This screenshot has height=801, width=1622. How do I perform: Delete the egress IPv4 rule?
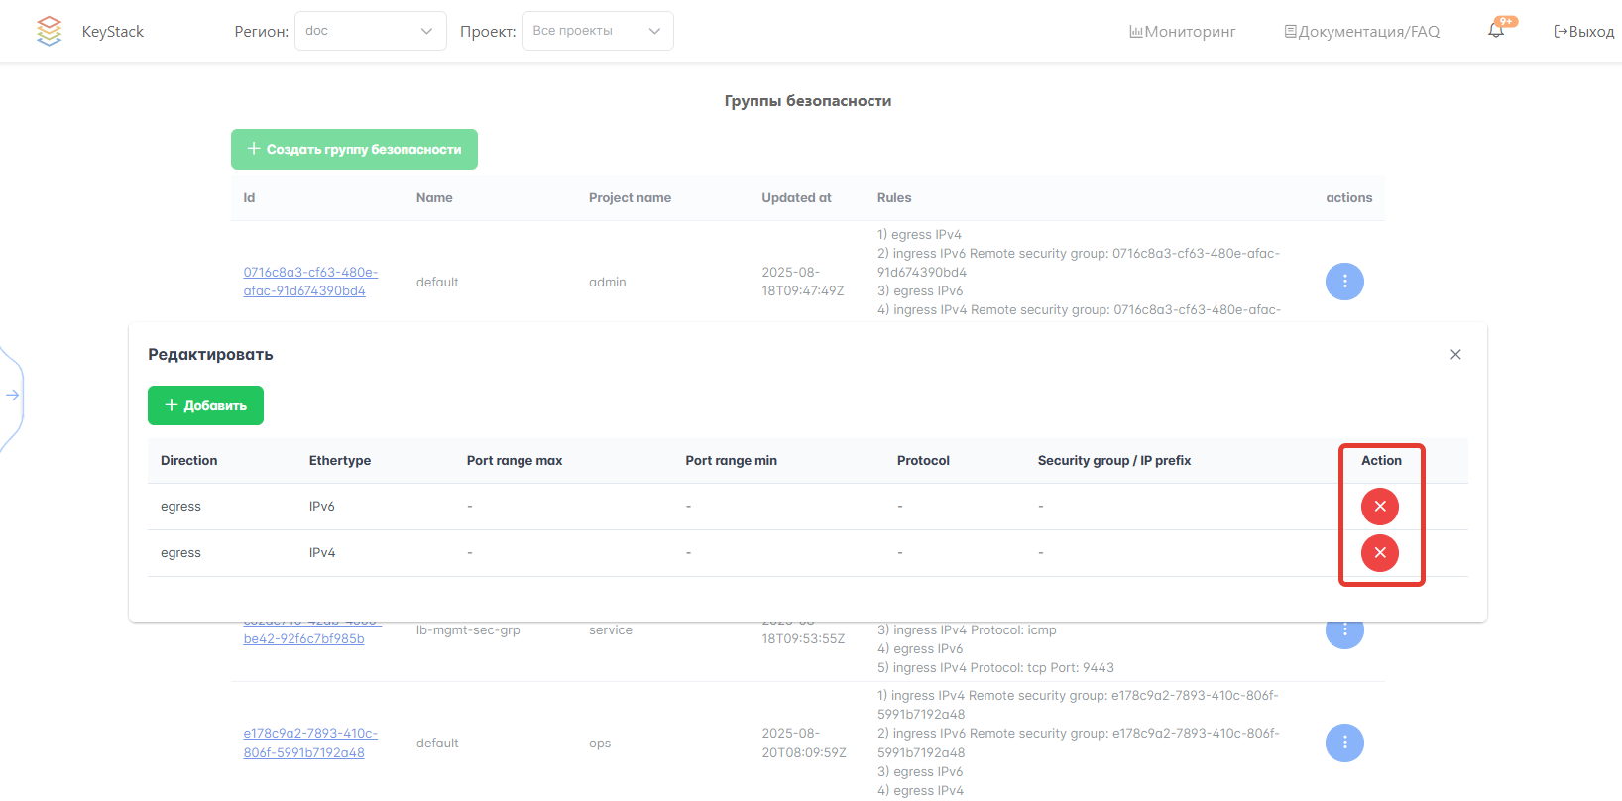[1379, 553]
